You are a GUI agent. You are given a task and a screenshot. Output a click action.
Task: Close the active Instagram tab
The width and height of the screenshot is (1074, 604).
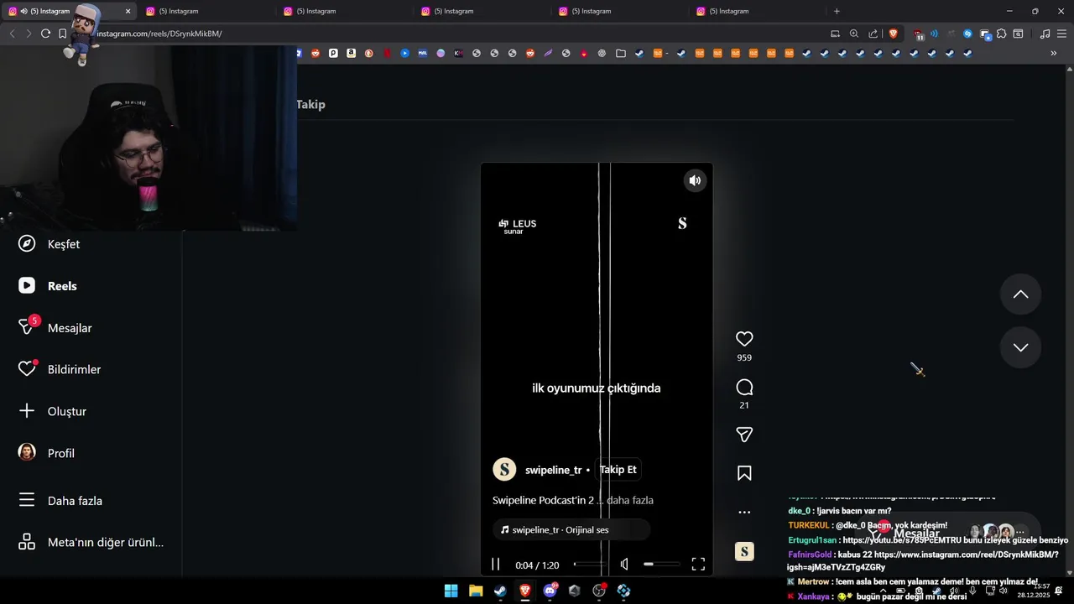click(x=128, y=11)
